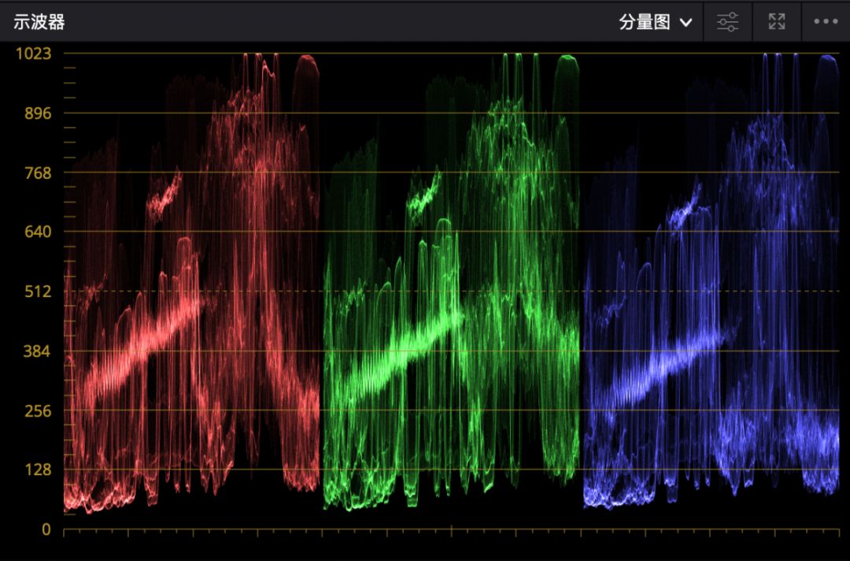The height and width of the screenshot is (561, 850).
Task: Click the 示波器 panel title
Action: pos(39,22)
